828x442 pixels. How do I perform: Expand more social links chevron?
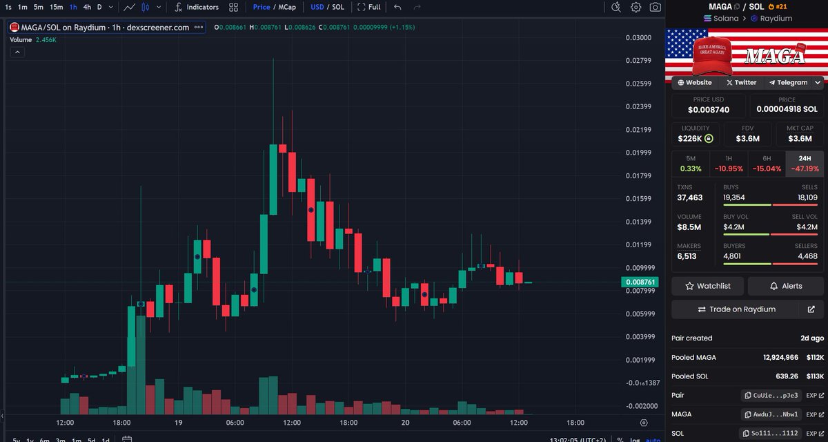point(818,82)
